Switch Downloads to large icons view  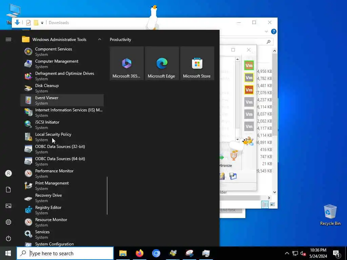272,204
